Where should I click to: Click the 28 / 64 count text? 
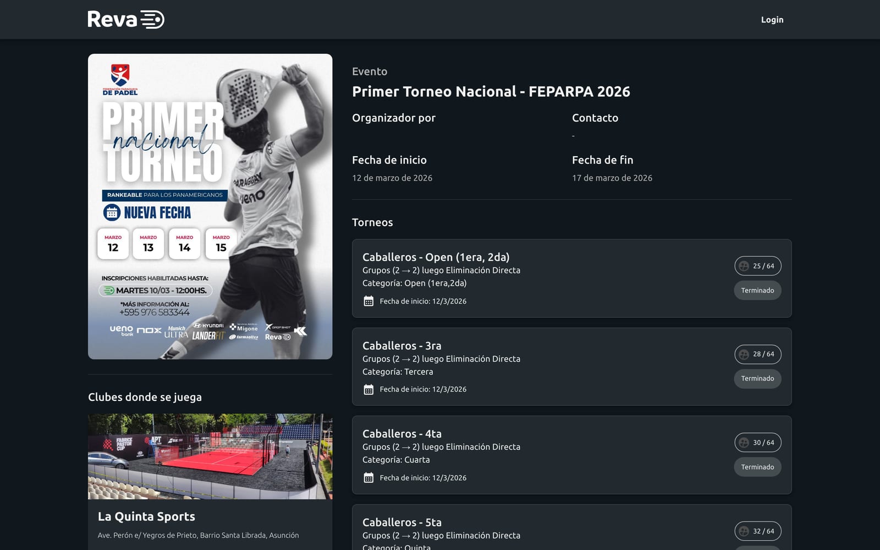pyautogui.click(x=763, y=354)
